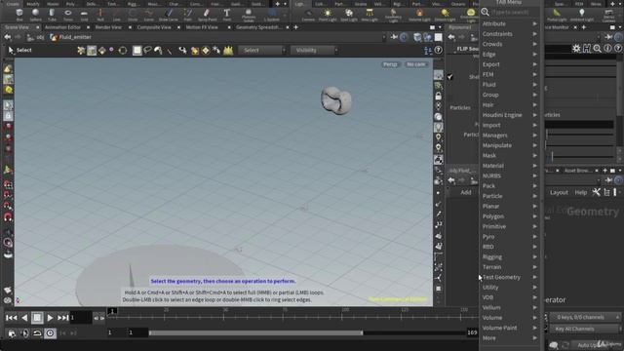This screenshot has width=624, height=351.
Task: Add a Spot Light from the shelf
Action: 349,15
